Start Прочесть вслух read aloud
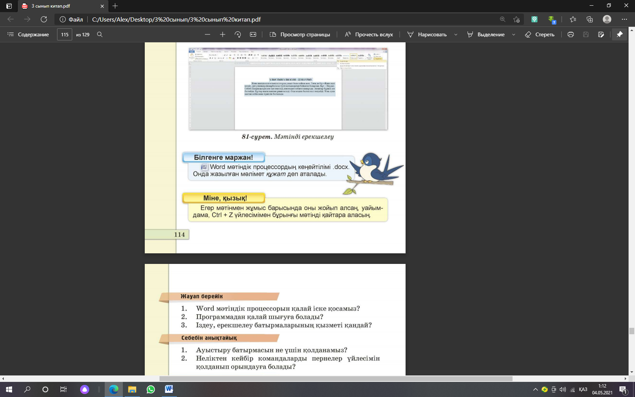635x397 pixels. coord(369,34)
